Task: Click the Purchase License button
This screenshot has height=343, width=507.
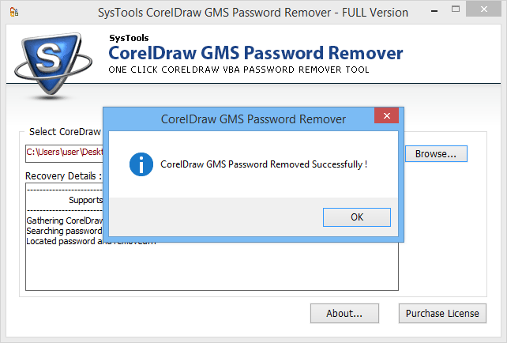Action: click(x=441, y=313)
